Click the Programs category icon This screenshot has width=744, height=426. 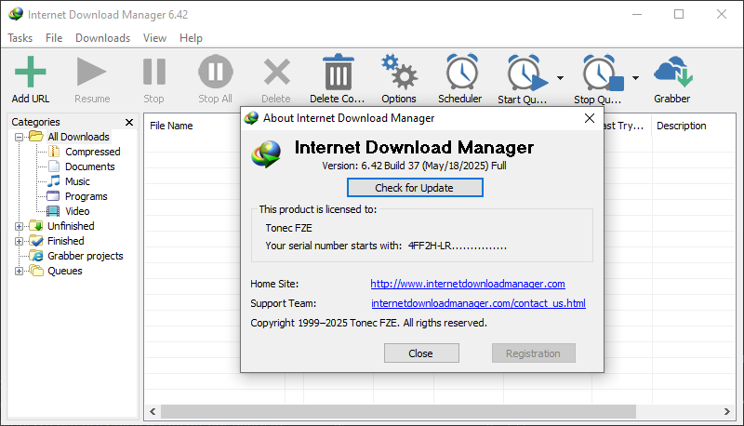pos(53,196)
